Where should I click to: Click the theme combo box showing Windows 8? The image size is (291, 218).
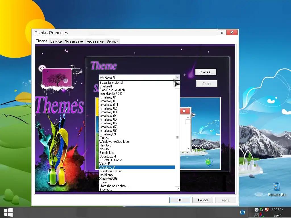coord(139,77)
